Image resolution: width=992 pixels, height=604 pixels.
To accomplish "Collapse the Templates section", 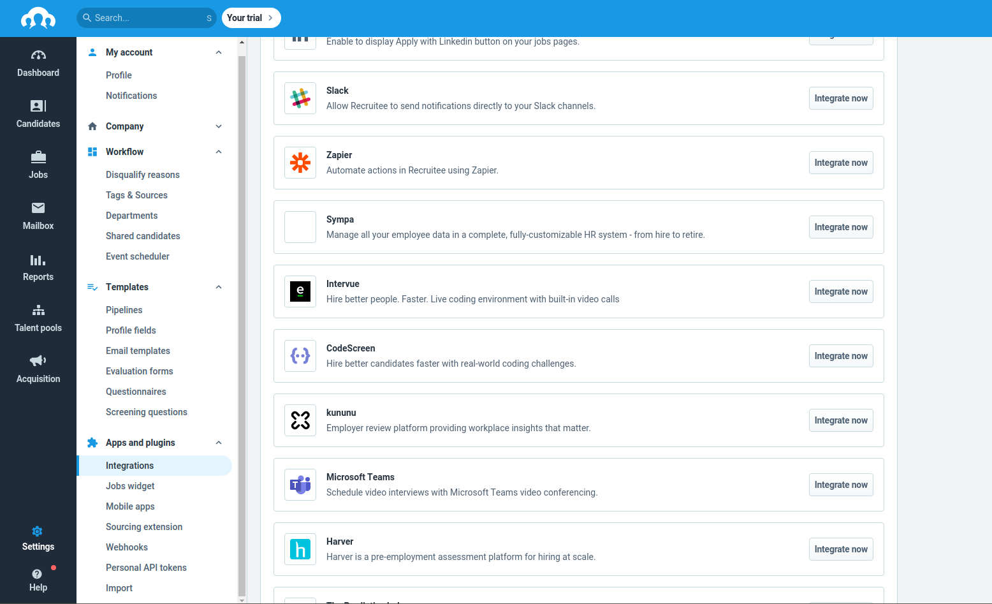I will point(219,287).
